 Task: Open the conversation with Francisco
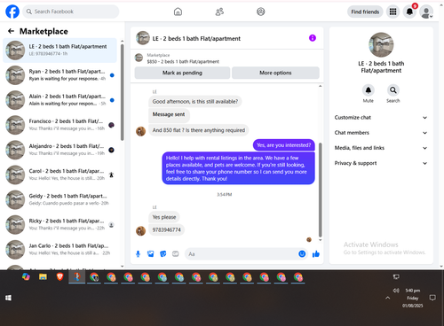(x=60, y=125)
